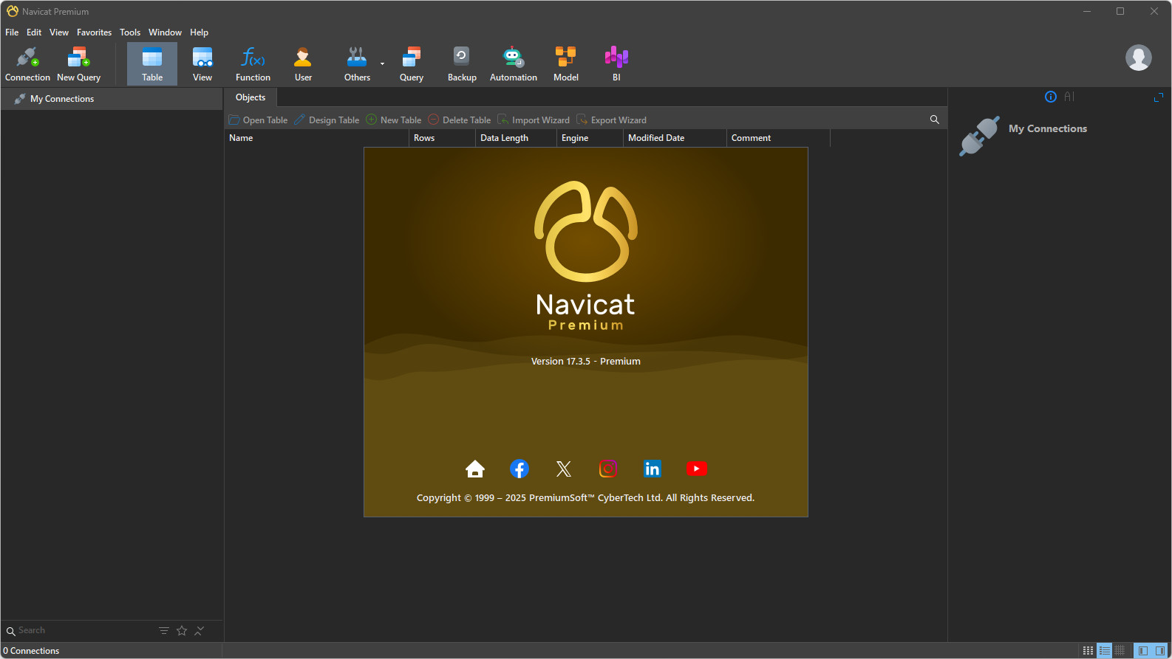Toggle the right information pane visibility

coord(1159,650)
